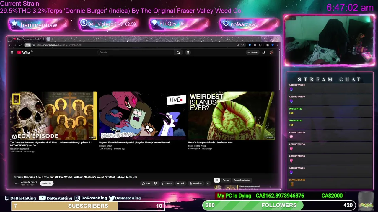Open the Show Me the World channel name
The image size is (378, 212).
point(197,146)
